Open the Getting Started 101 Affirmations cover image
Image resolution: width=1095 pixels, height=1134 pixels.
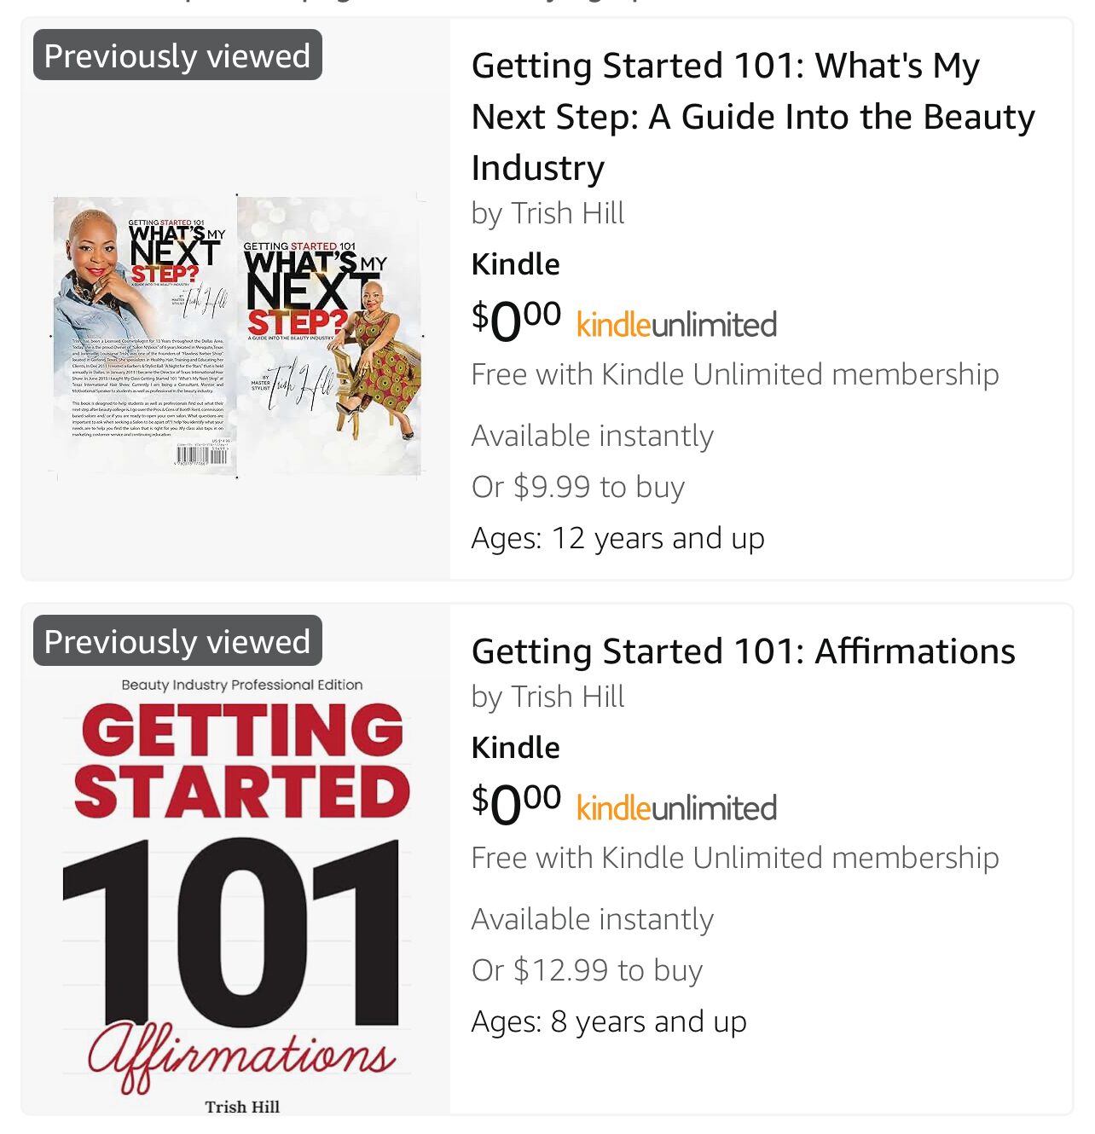pos(237,887)
